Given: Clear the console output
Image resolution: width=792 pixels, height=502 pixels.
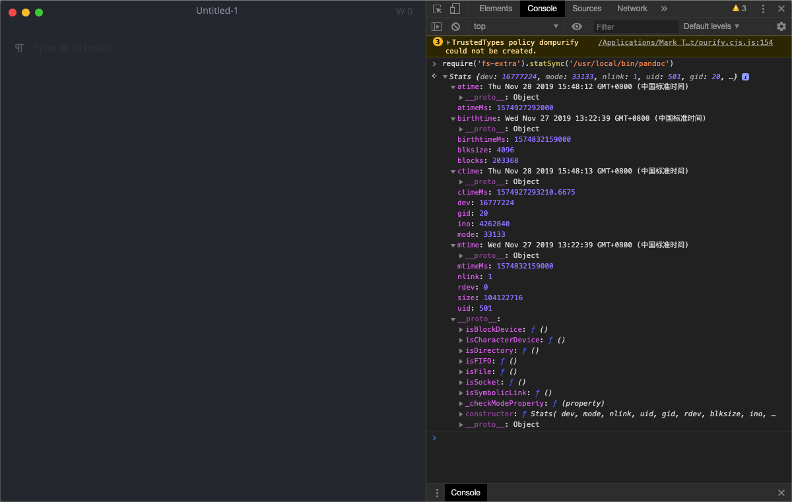Looking at the screenshot, I should tap(455, 26).
